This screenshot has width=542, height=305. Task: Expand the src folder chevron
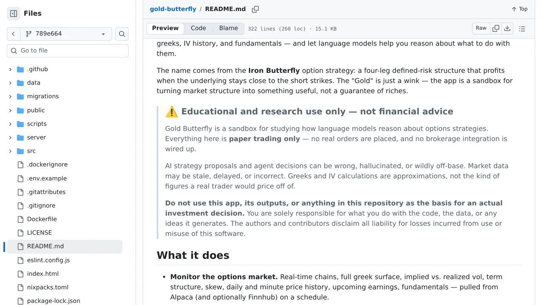(x=10, y=151)
